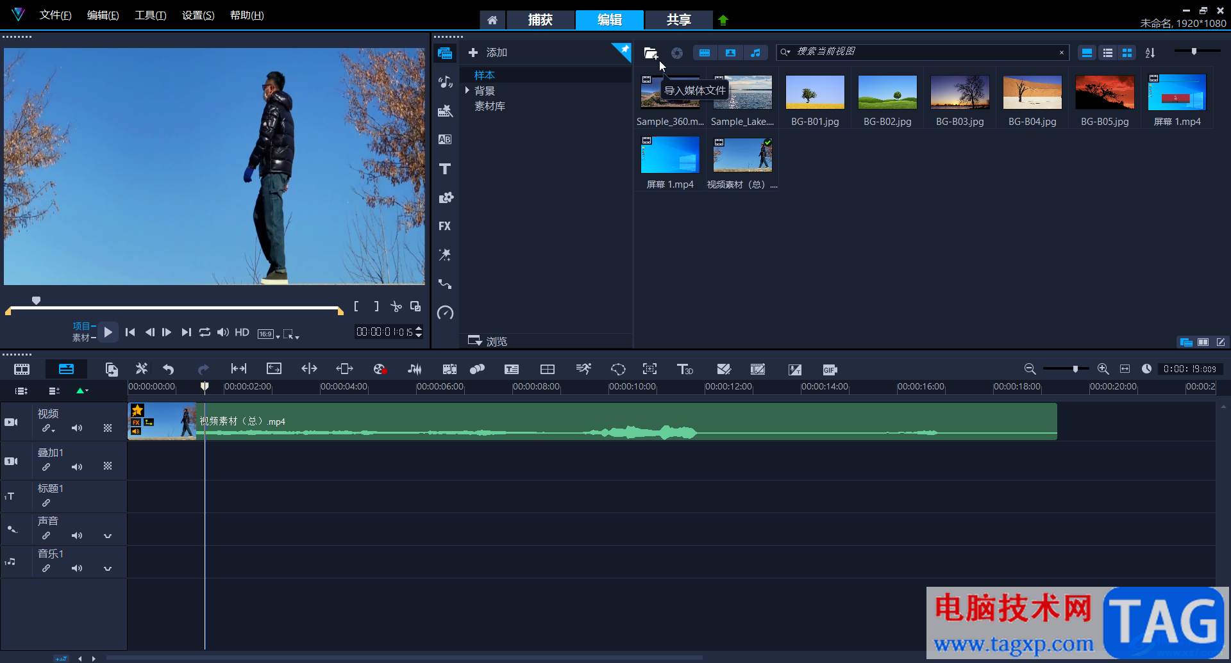The width and height of the screenshot is (1231, 663).
Task: Open the Overlays/graphics library icon
Action: click(445, 197)
